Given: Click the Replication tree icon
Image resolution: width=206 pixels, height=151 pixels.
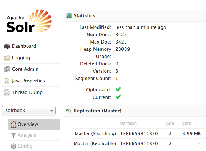Looking at the screenshot, I should (69, 111).
